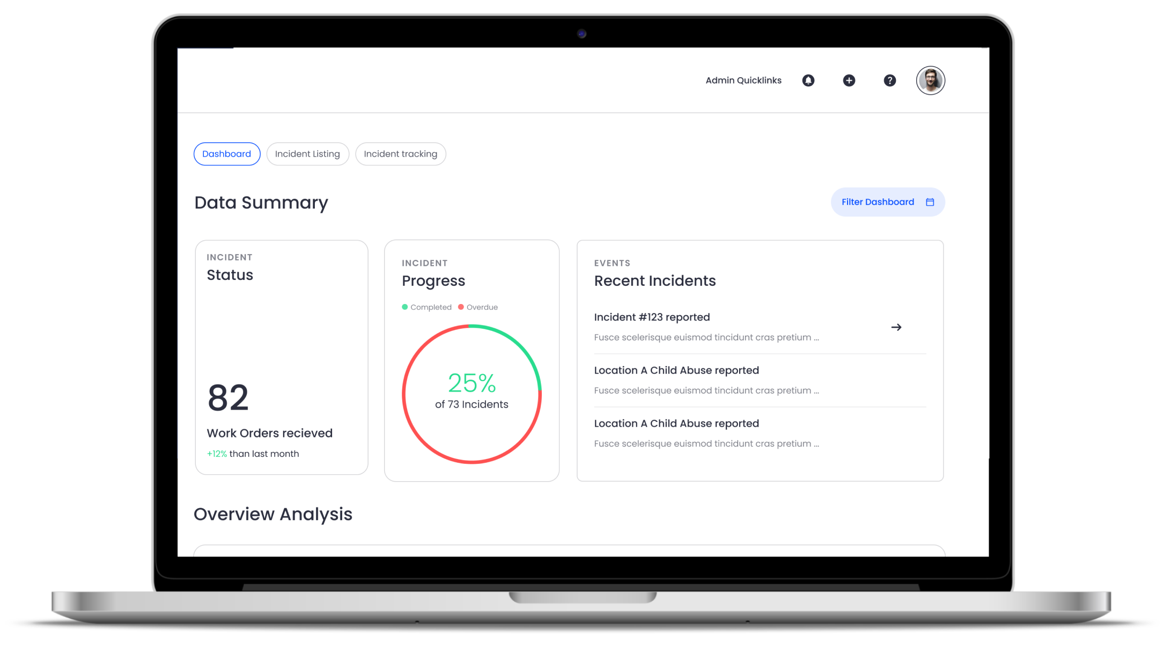Click the 82 work orders number
1171x653 pixels.
click(x=228, y=398)
